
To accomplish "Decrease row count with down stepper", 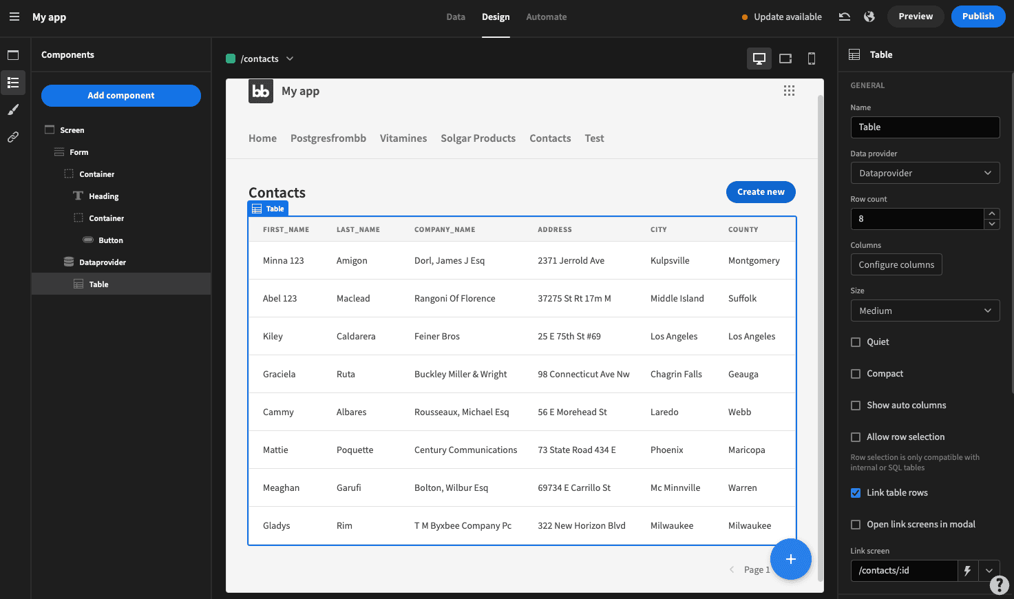I will tap(992, 224).
